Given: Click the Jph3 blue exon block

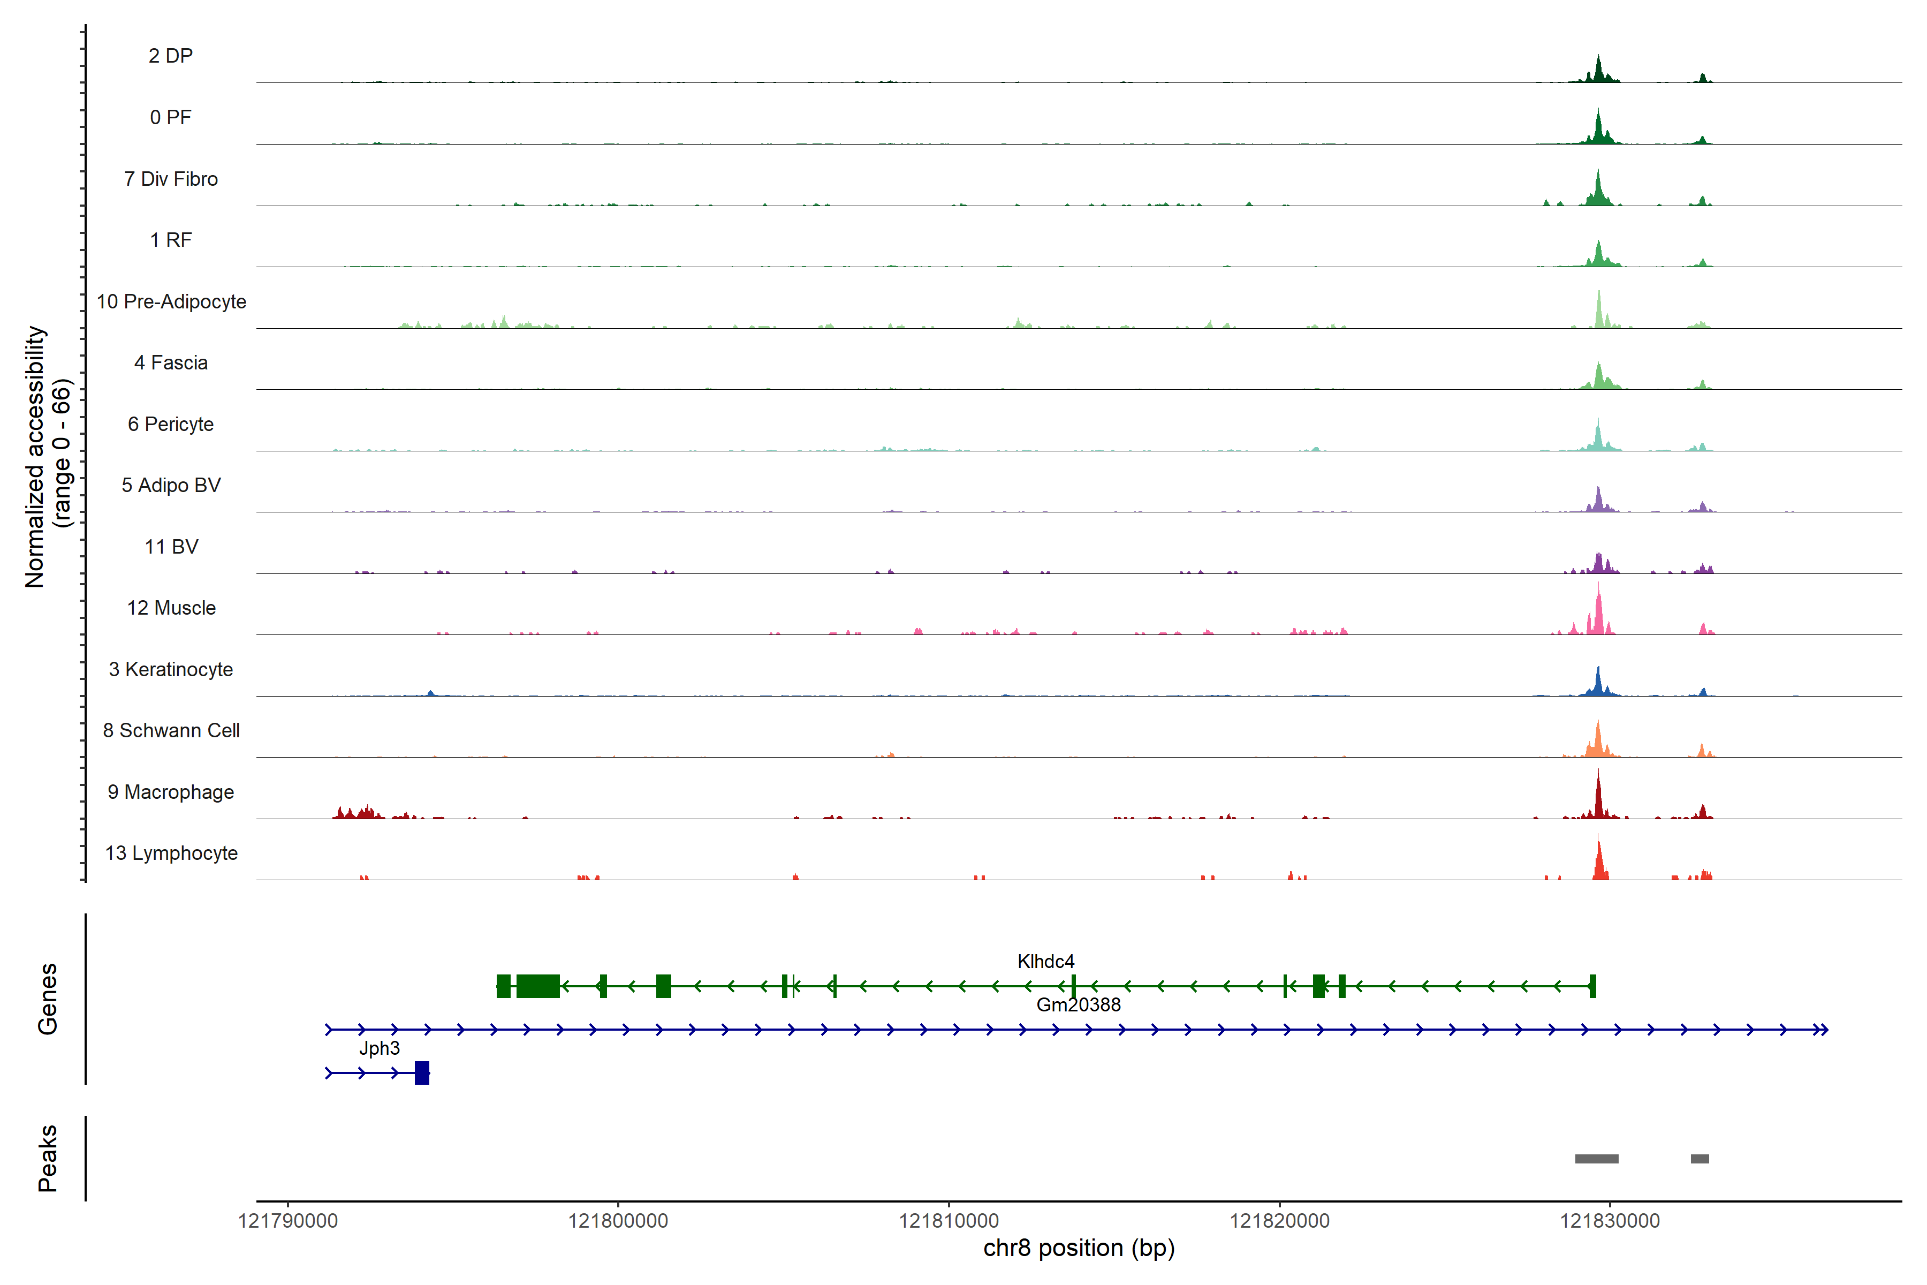Looking at the screenshot, I should tap(422, 1073).
